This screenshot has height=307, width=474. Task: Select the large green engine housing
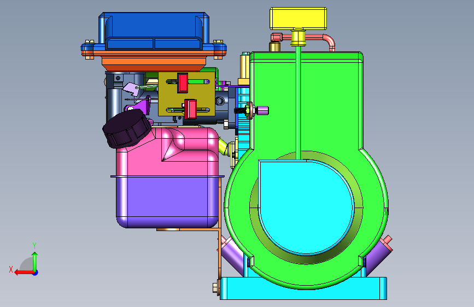330,106
